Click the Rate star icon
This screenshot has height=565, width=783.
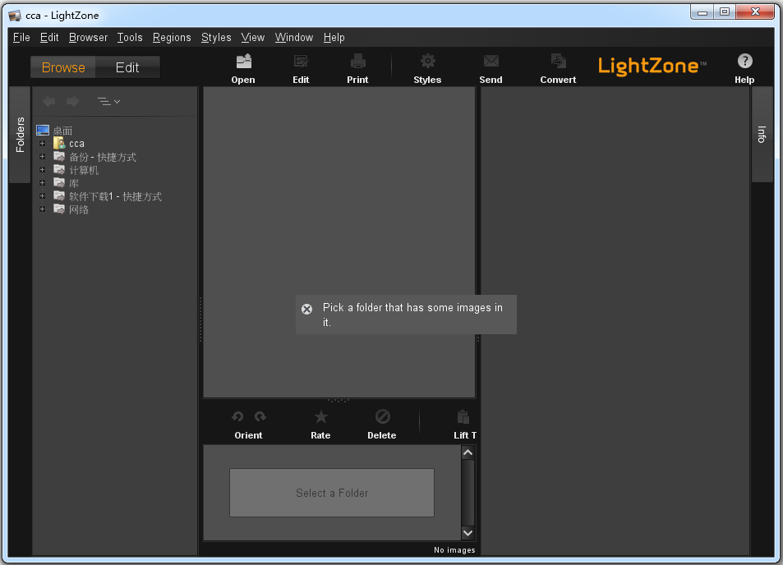320,416
